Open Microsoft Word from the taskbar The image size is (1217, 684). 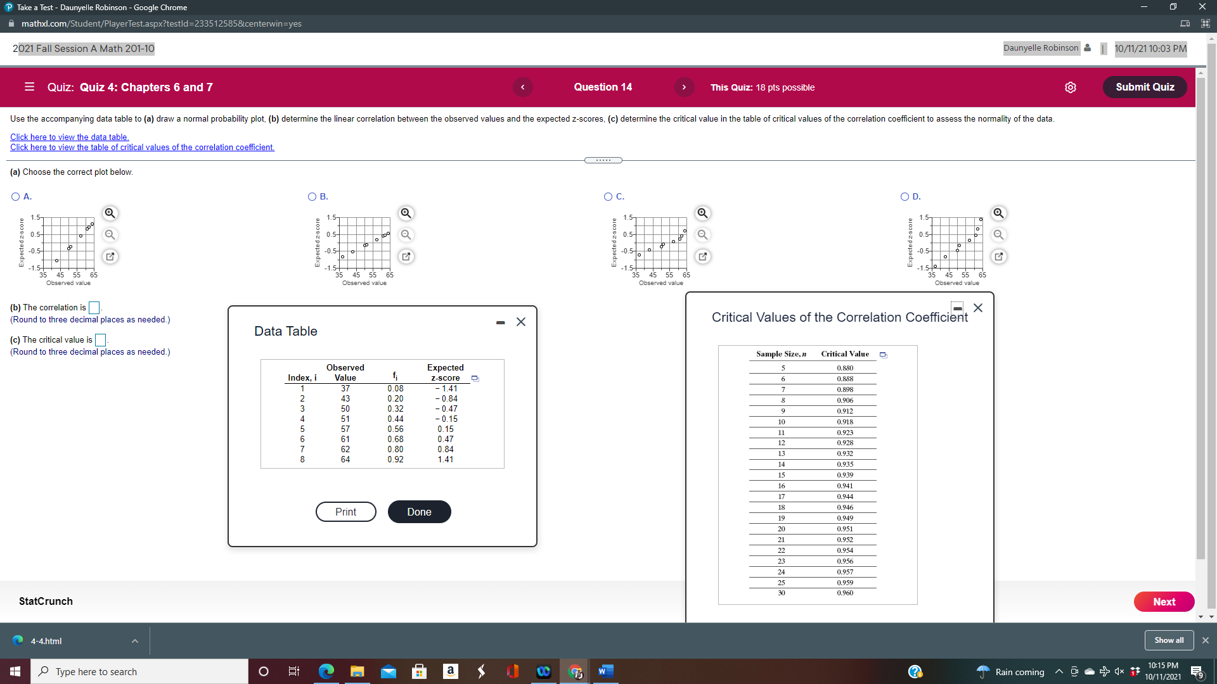(605, 671)
